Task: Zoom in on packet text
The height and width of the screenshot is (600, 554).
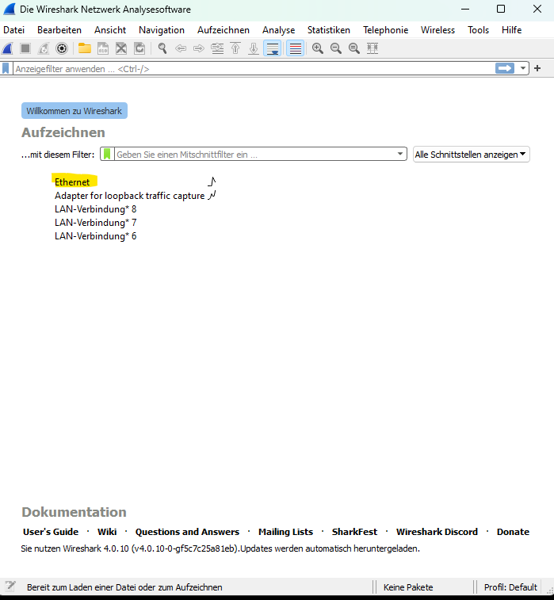Action: [x=318, y=48]
